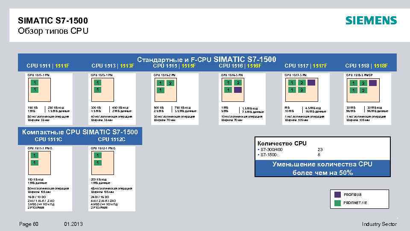Click the card label "CPU 1518-3 PN/DP"
410x231 pixels.
coord(360,75)
